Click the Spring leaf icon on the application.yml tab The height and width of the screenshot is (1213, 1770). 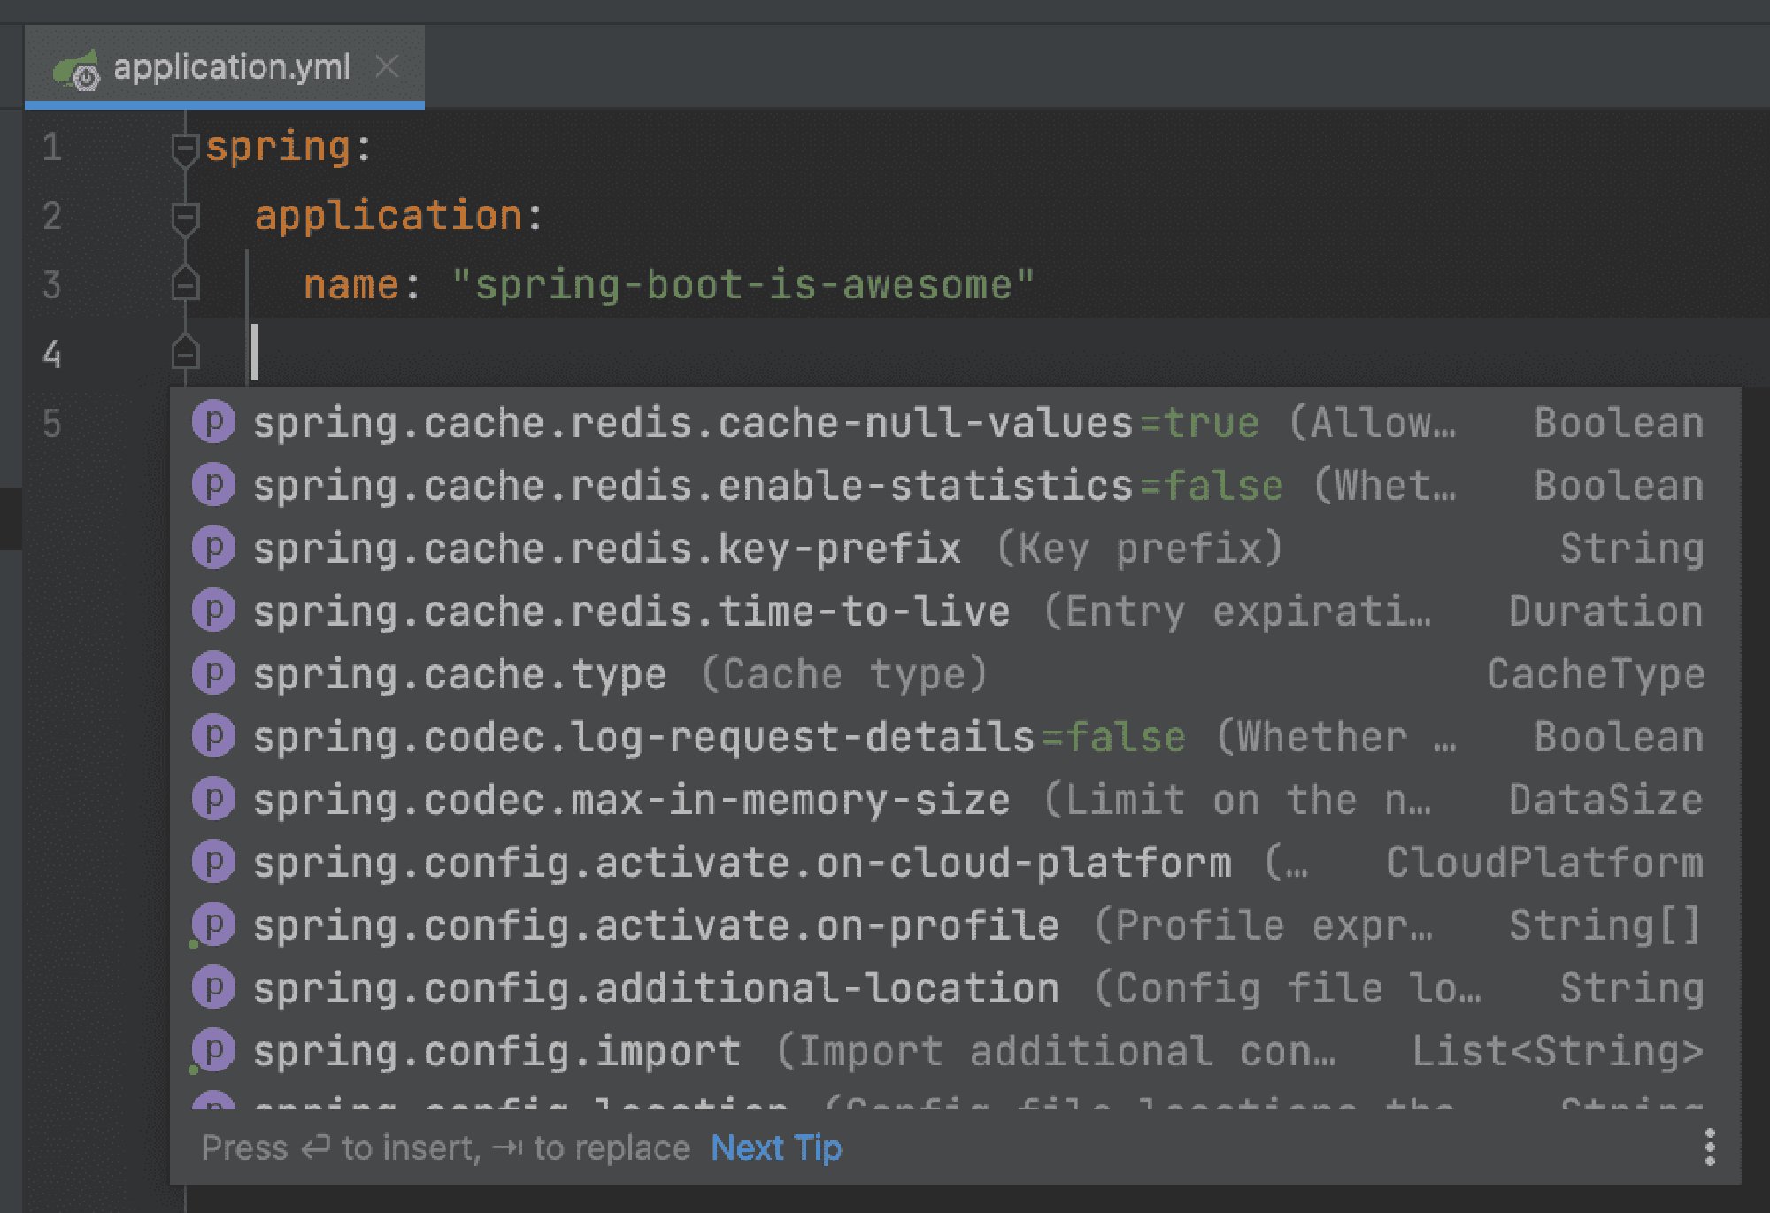[x=75, y=67]
